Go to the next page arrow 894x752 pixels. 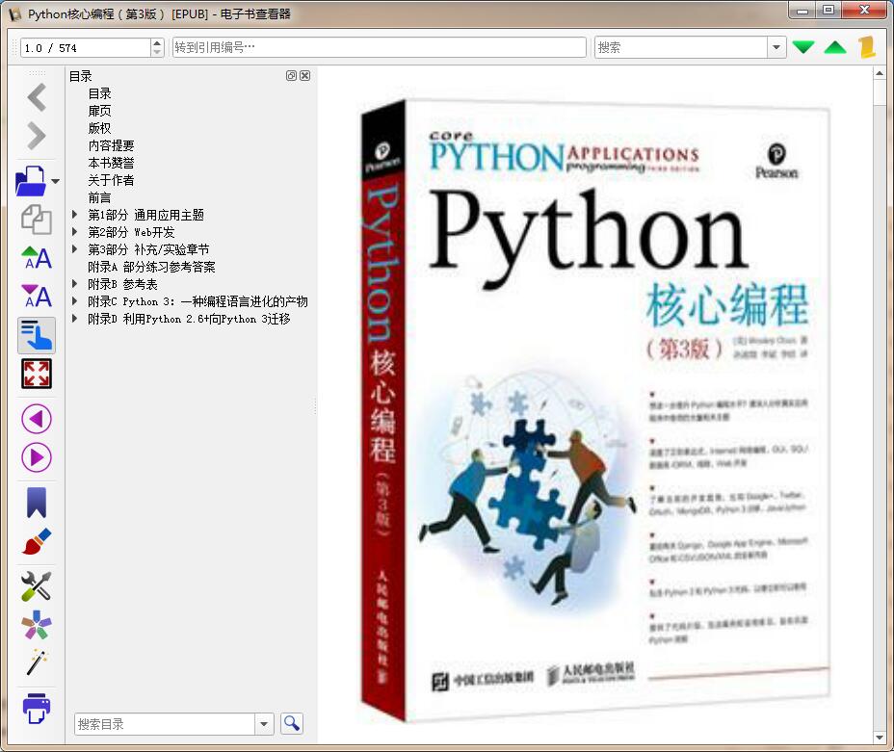point(36,456)
